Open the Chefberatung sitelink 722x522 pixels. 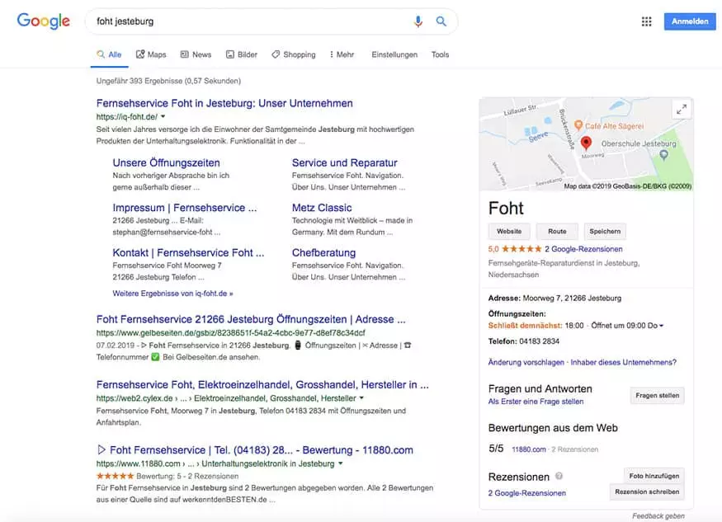[323, 252]
